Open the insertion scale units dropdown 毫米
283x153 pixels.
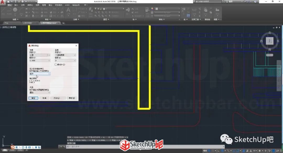(40, 74)
